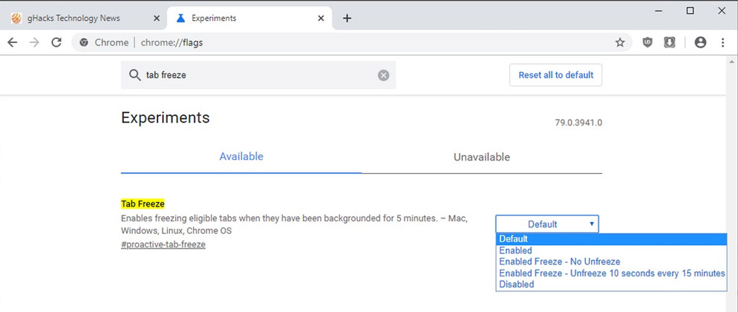Screen dimensions: 738x312
Task: Reload the current page
Action: tap(56, 42)
